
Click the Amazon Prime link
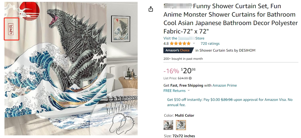[225, 85]
